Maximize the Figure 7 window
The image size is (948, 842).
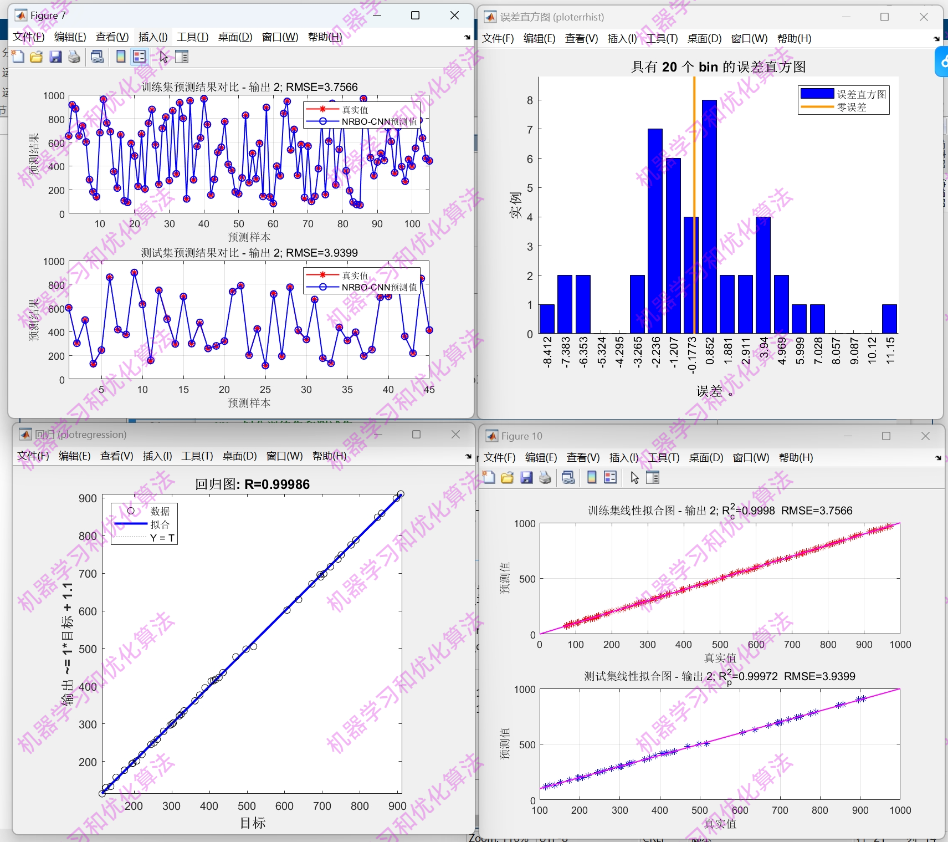(415, 16)
